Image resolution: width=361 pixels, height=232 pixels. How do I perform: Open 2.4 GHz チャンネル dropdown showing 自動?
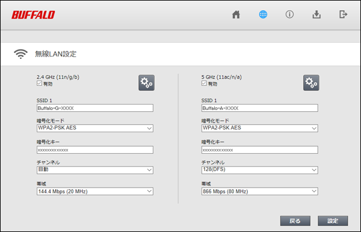95,170
